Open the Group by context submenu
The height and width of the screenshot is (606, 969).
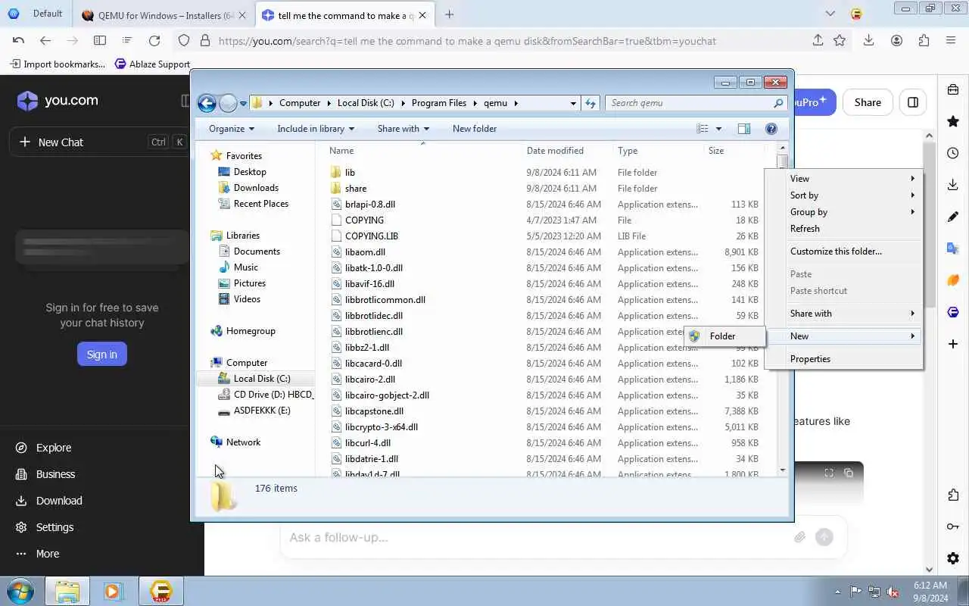click(x=844, y=212)
